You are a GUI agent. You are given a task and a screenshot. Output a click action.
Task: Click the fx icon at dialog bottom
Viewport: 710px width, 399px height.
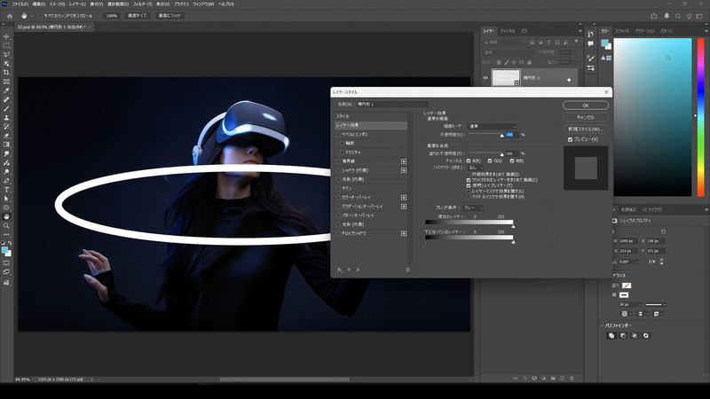coord(340,269)
